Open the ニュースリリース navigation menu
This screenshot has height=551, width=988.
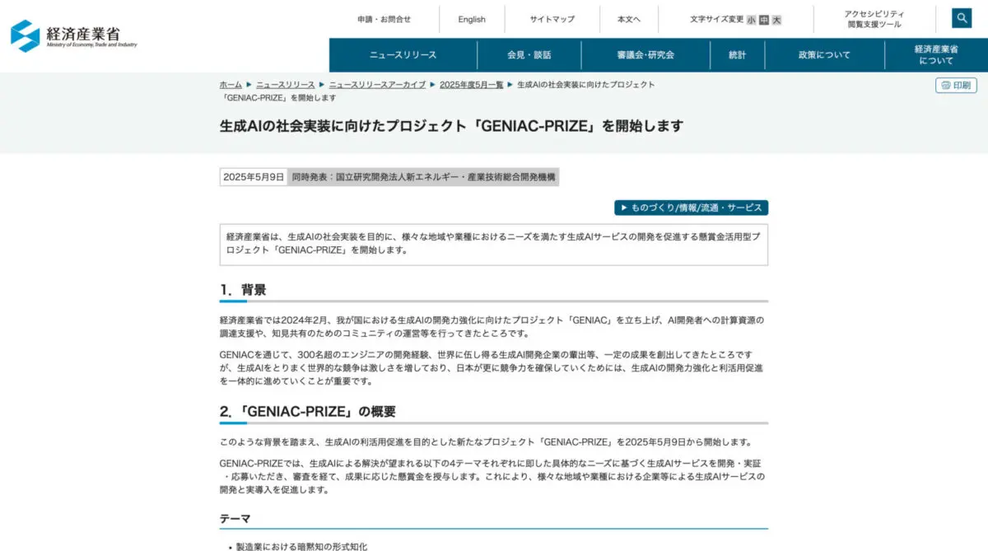[x=403, y=55]
